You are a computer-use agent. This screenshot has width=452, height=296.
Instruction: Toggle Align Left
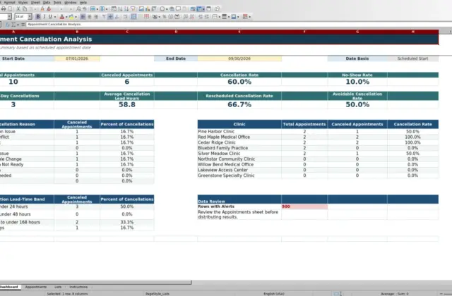click(83, 17)
